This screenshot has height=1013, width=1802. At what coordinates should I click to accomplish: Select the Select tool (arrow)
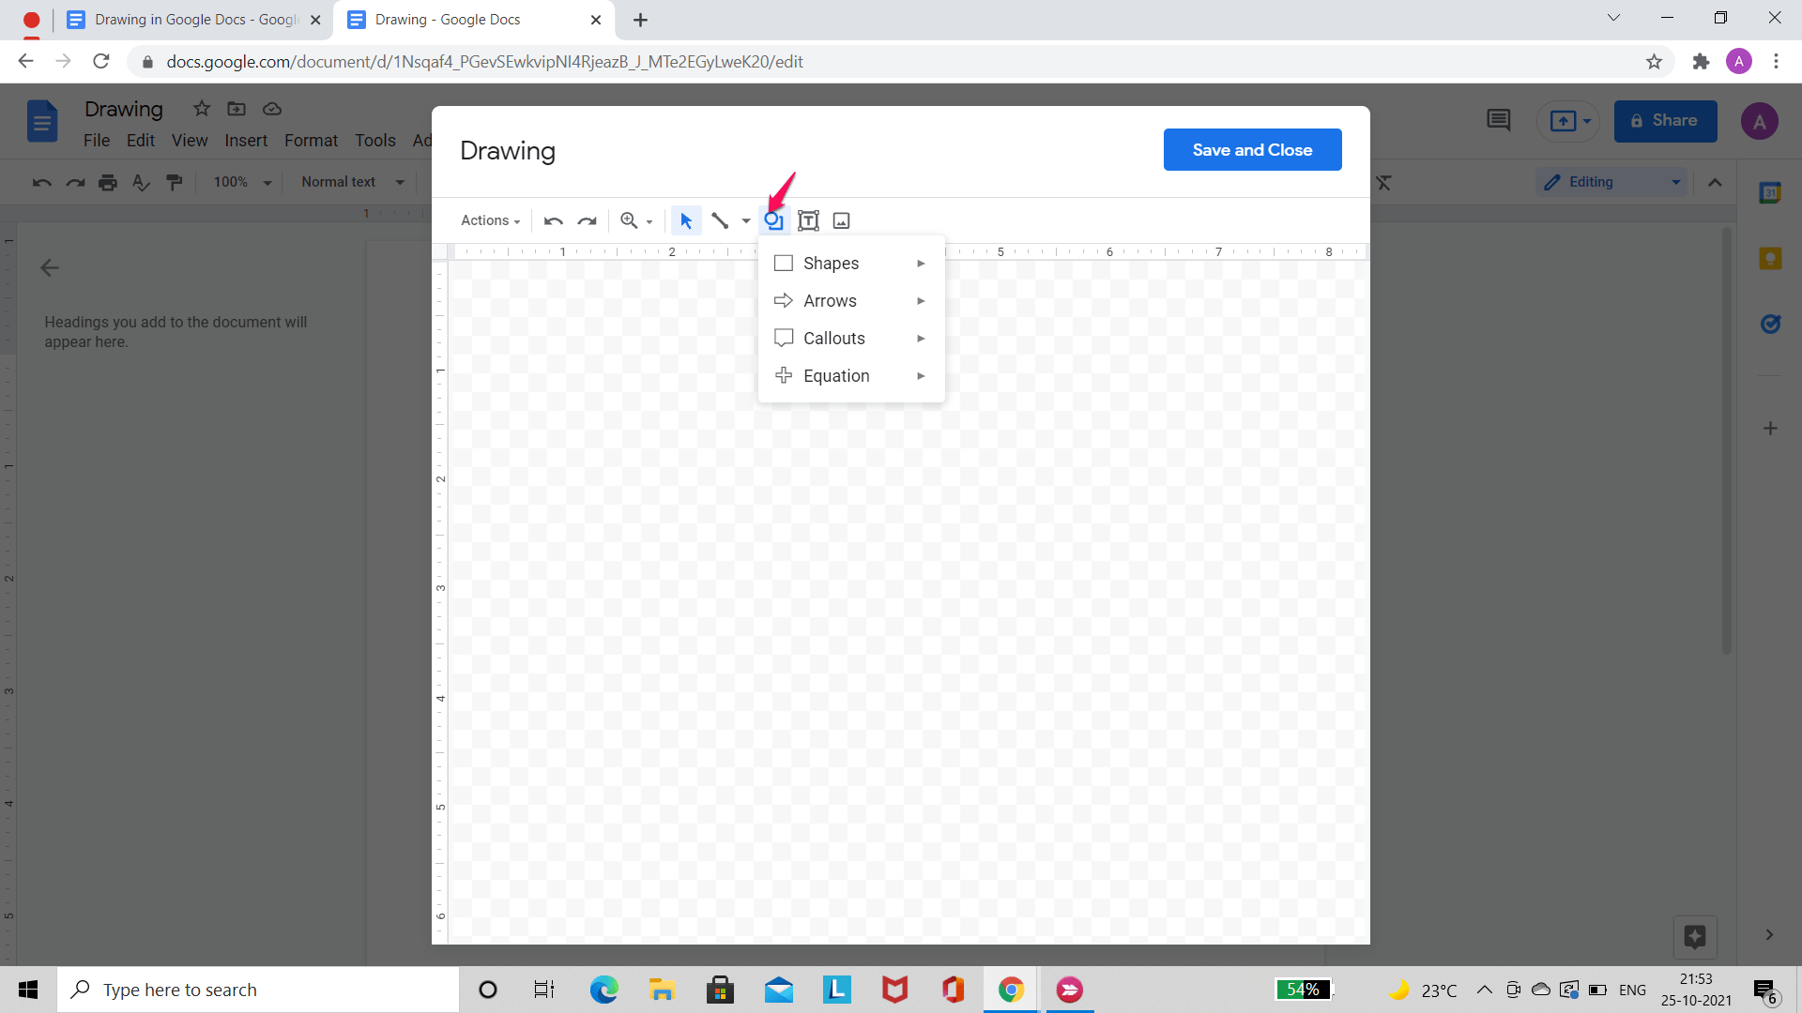tap(686, 220)
